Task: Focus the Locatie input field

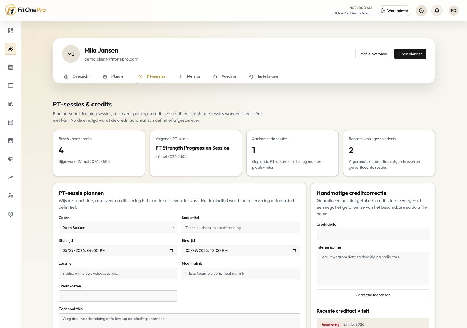Action: (x=118, y=273)
